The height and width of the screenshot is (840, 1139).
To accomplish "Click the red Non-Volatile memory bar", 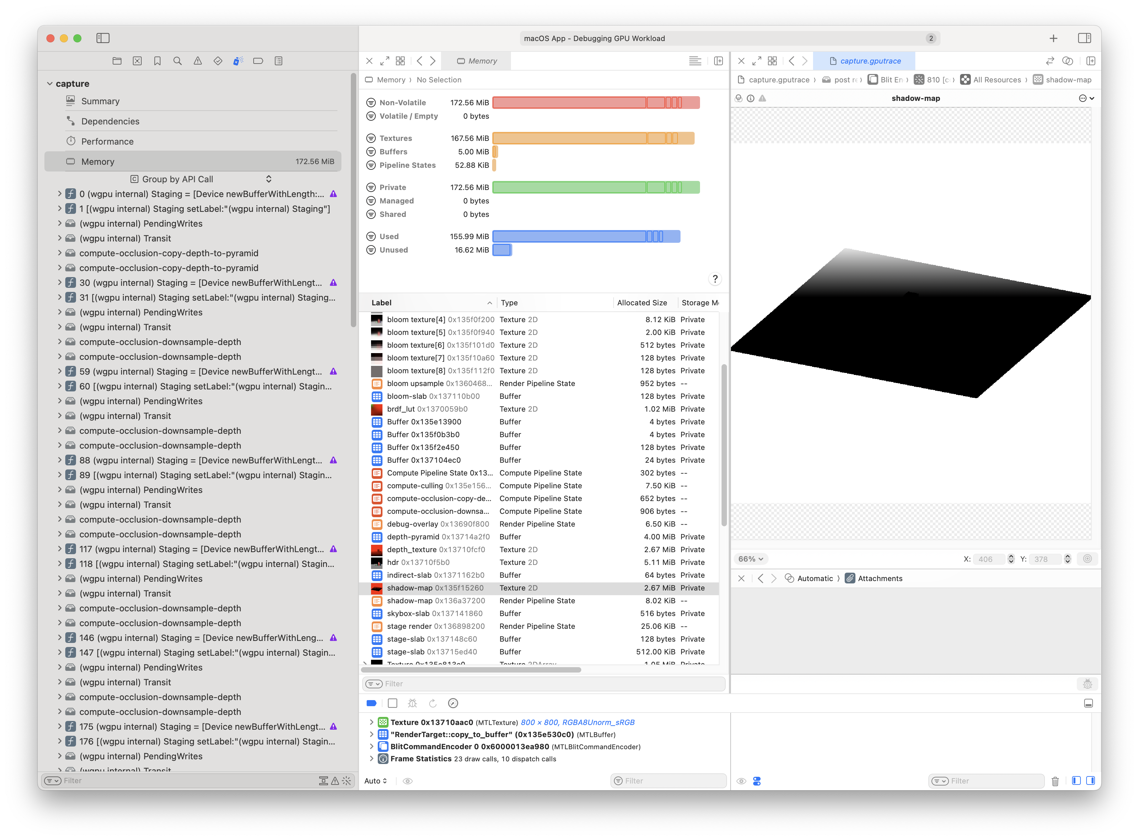I will click(x=596, y=103).
